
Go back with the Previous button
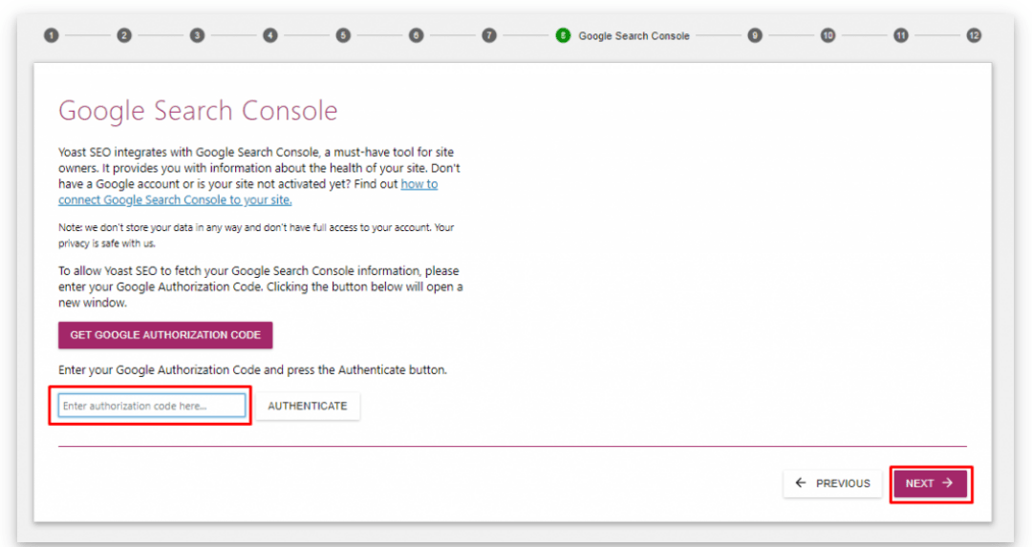(x=832, y=483)
